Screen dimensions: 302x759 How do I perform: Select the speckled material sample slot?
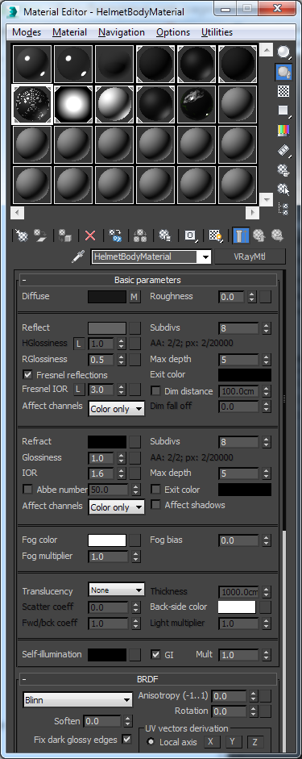coord(32,105)
